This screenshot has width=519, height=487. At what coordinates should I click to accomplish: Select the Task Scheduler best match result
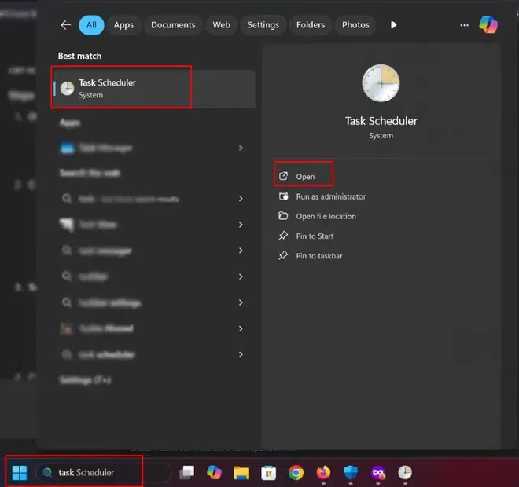pos(154,88)
